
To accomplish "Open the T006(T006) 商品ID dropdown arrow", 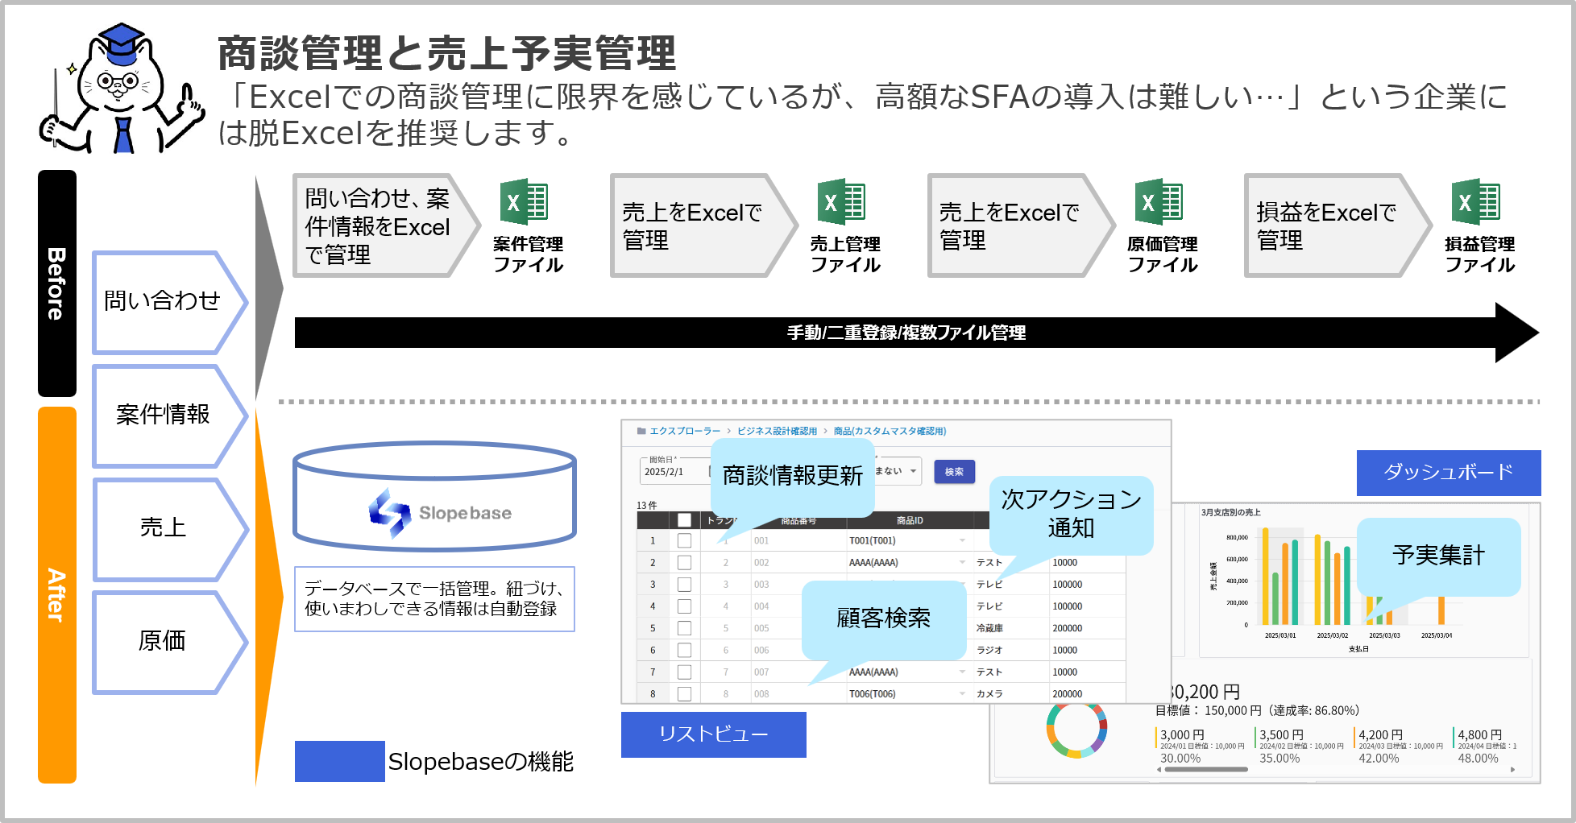I will (962, 693).
